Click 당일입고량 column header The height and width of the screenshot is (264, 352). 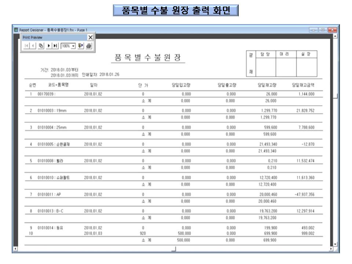181,85
